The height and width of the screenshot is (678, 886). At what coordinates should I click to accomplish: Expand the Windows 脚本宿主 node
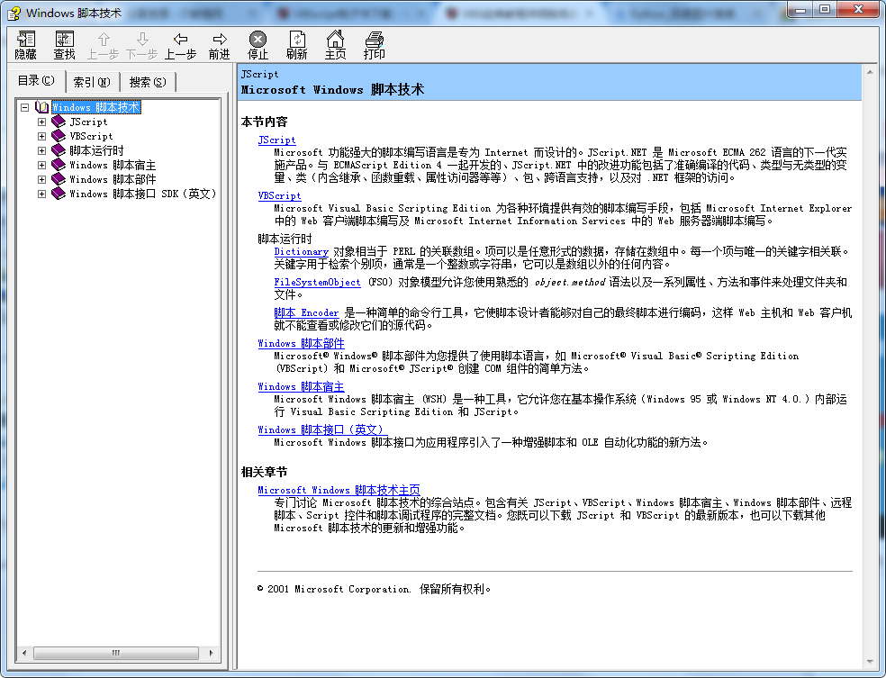(x=41, y=165)
